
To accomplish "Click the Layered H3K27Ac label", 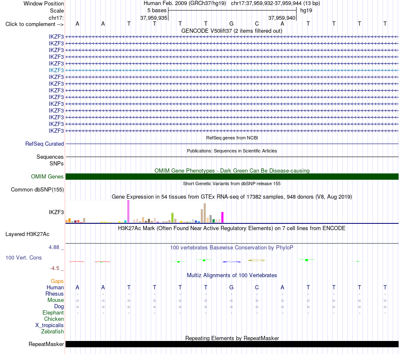I will [27, 234].
